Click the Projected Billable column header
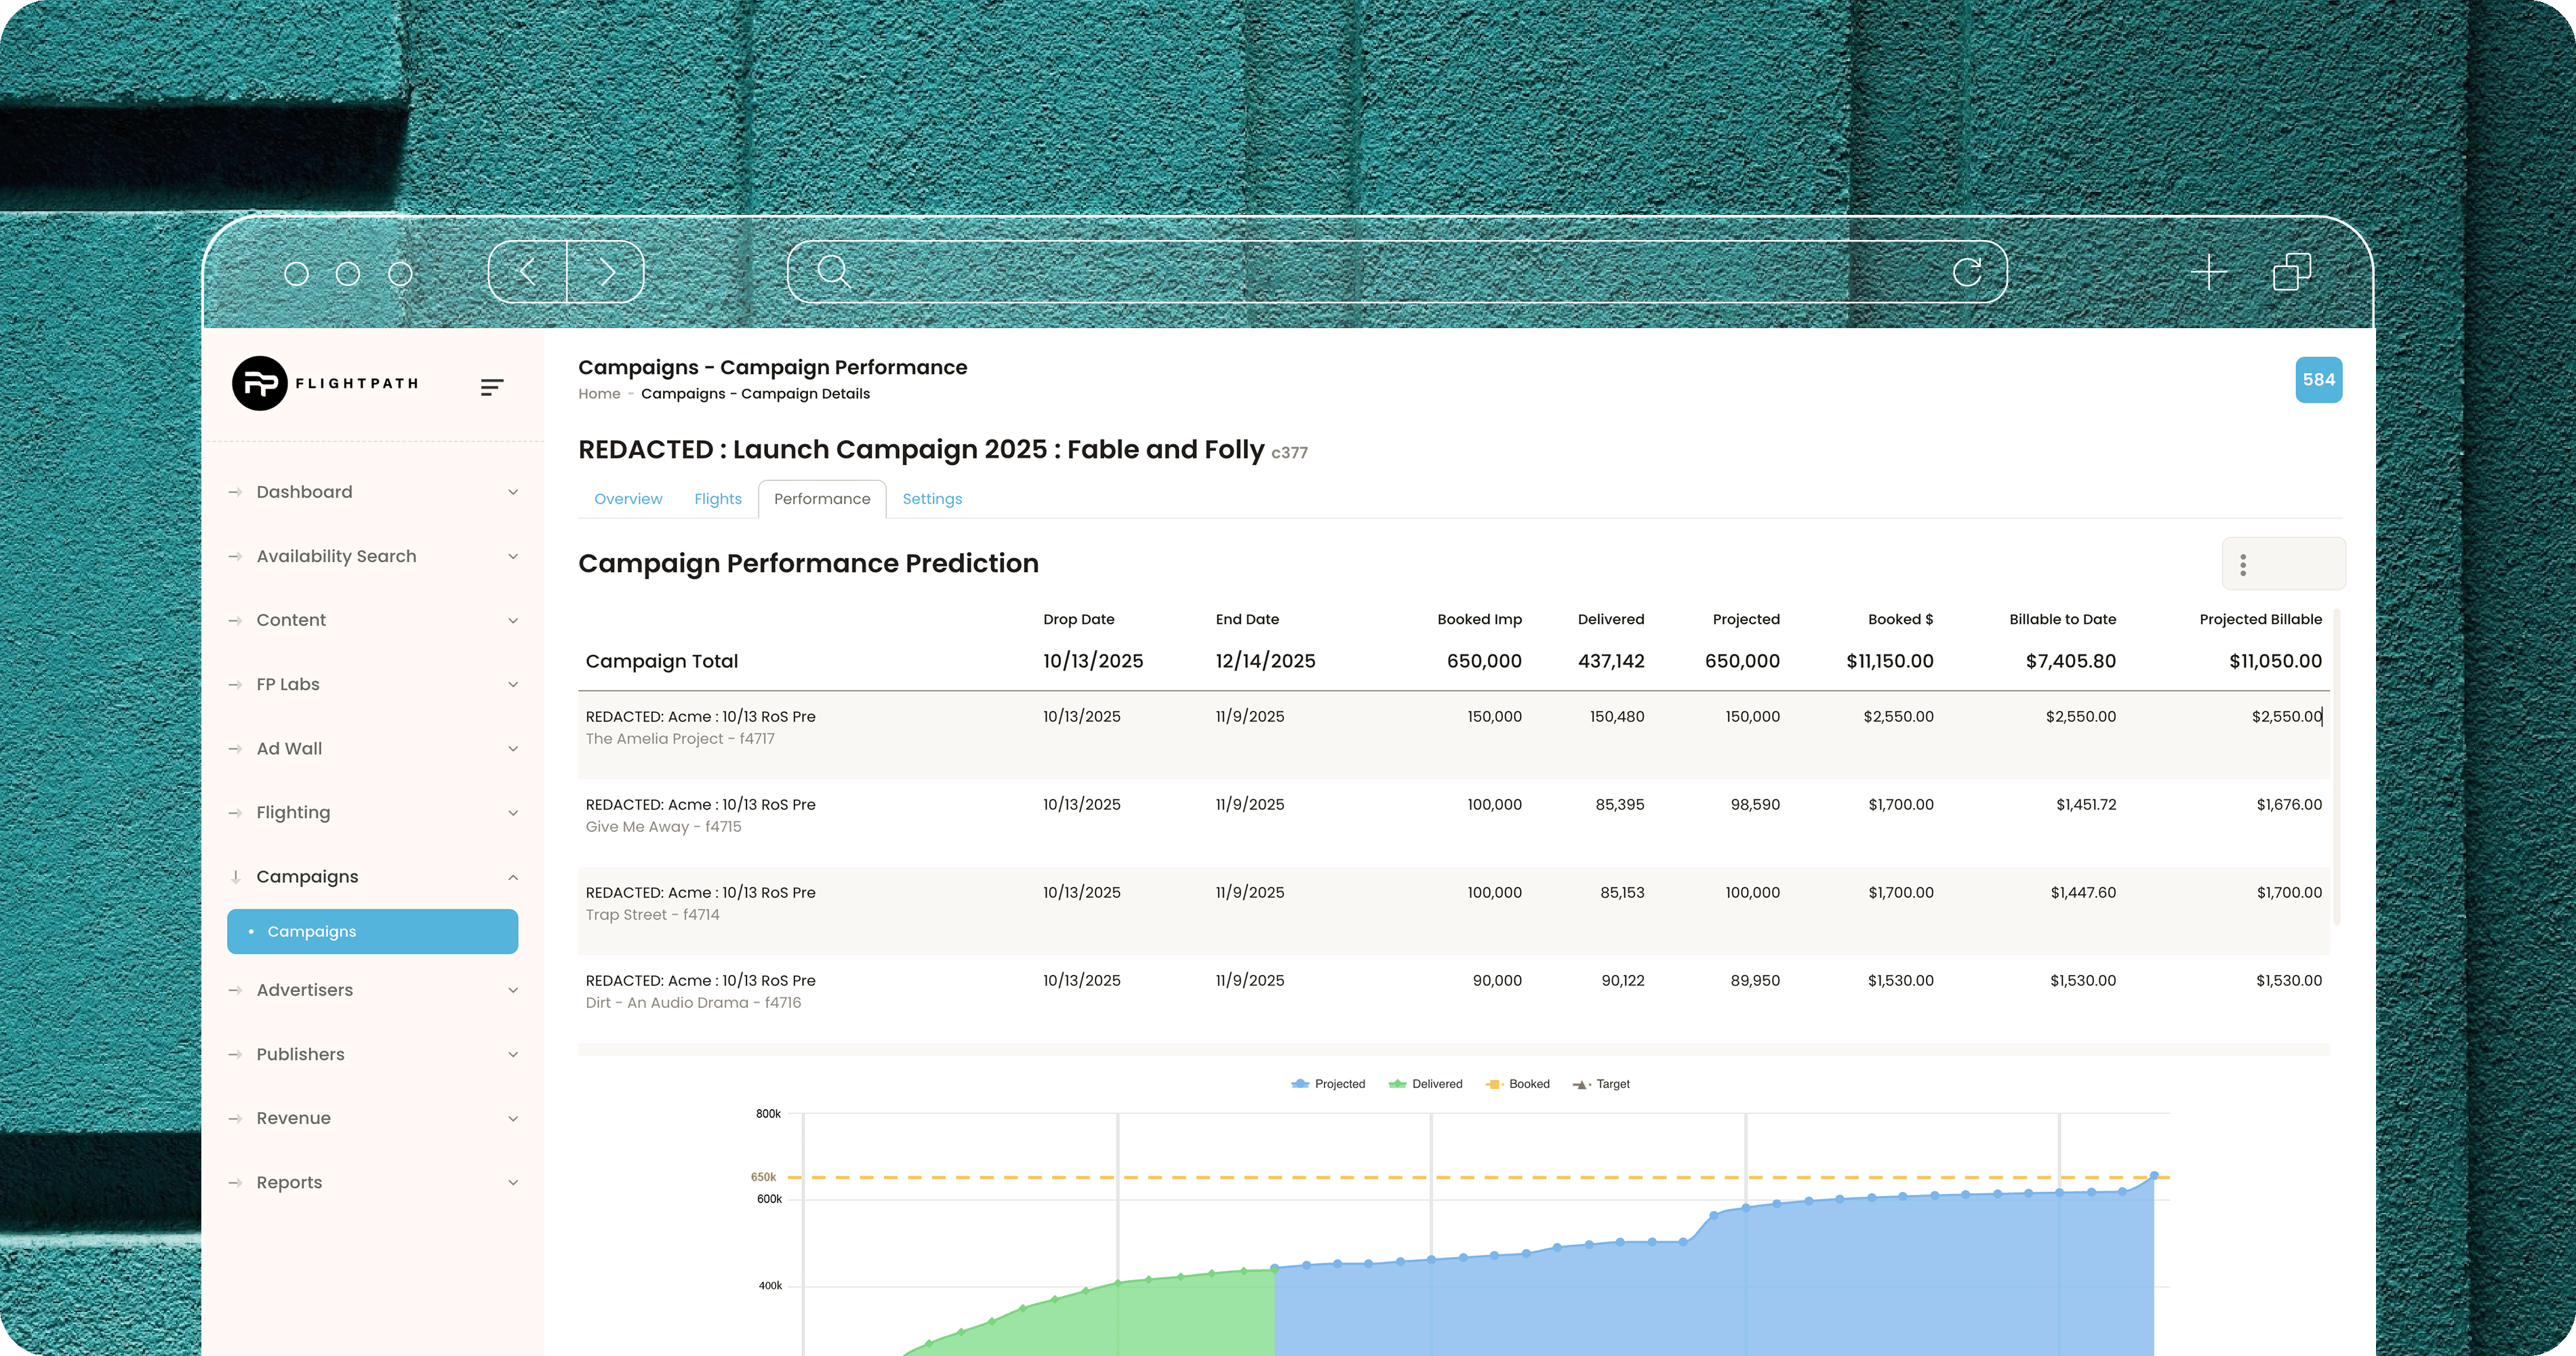The height and width of the screenshot is (1356, 2576). [x=2260, y=620]
